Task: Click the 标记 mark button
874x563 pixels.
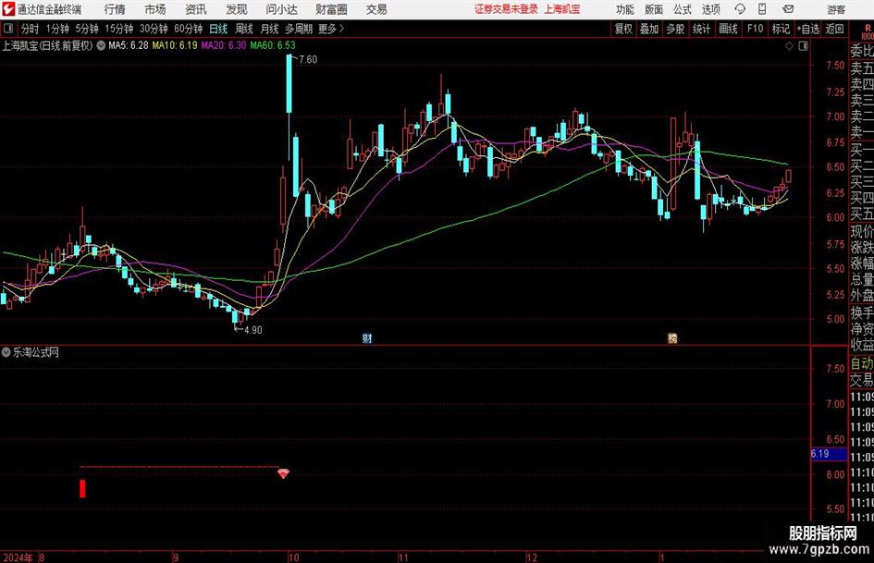Action: 781,29
